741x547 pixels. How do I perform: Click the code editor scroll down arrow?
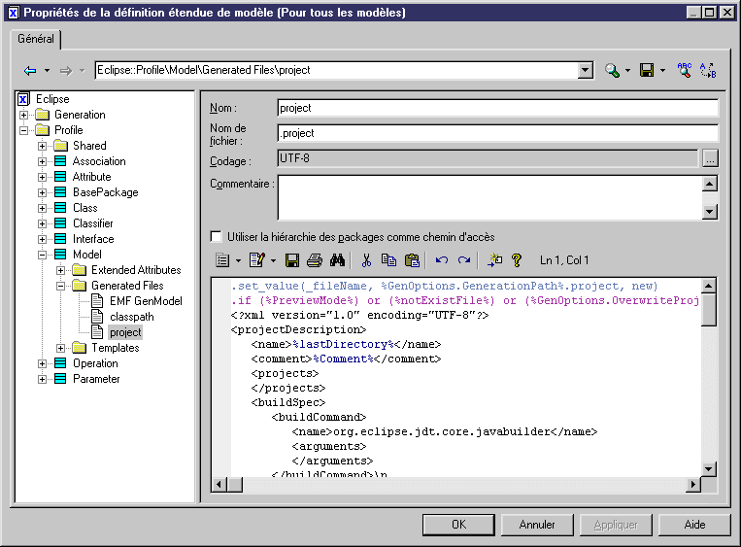(708, 469)
